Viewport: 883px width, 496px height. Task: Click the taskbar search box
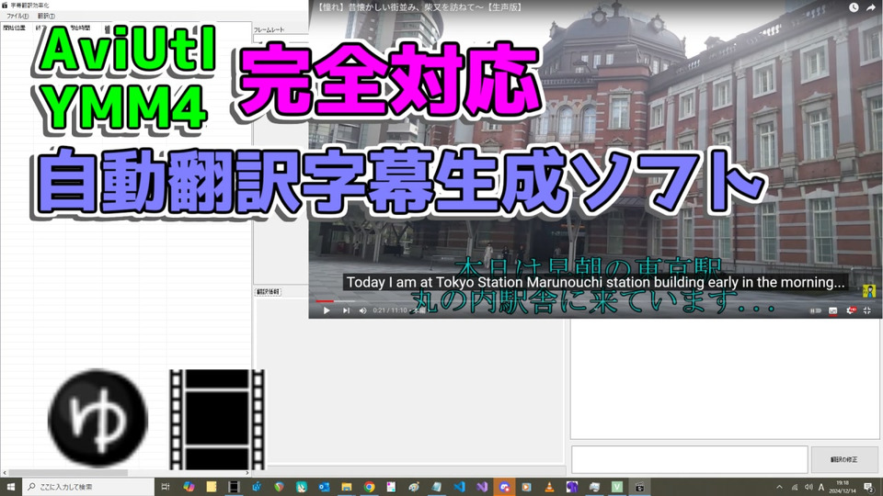[x=88, y=487]
